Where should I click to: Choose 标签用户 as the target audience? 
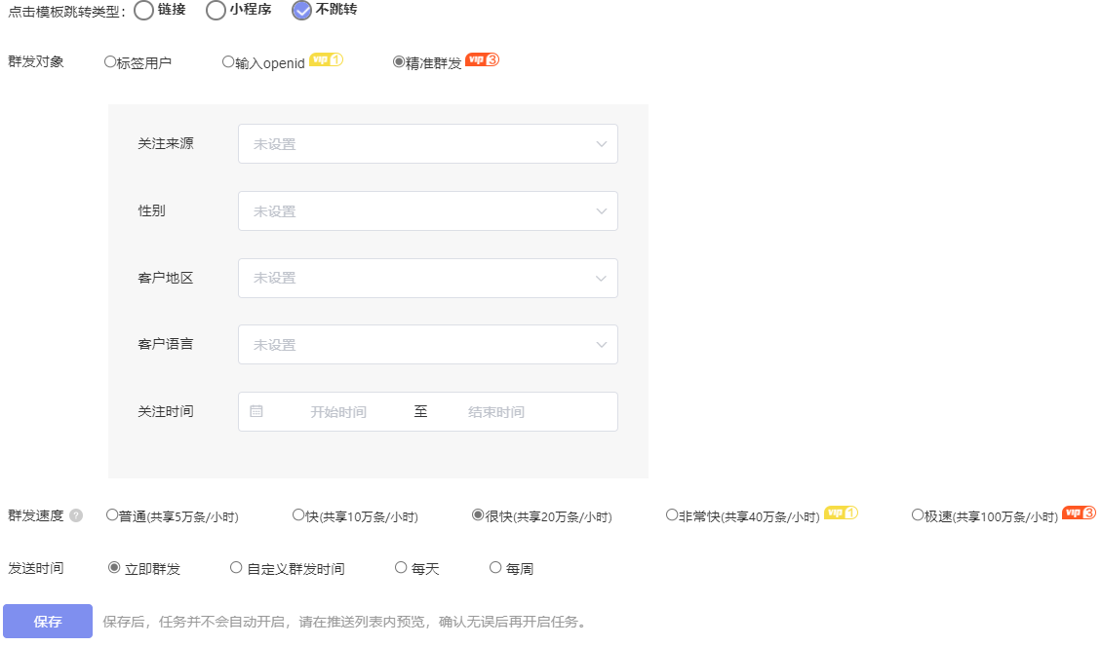pyautogui.click(x=109, y=61)
